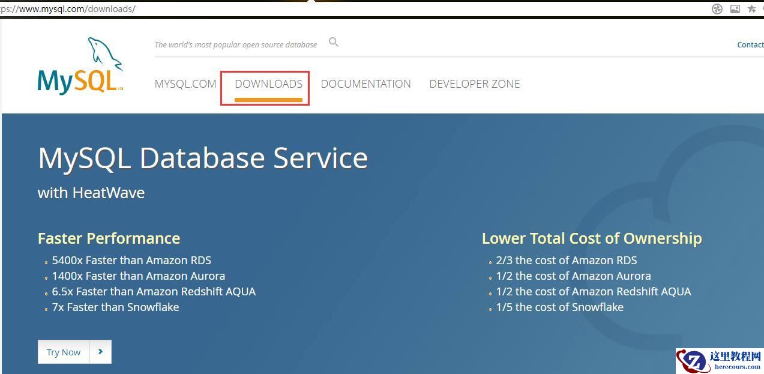Open the DOCUMENTATION menu item
Screen dimensions: 764x374
[x=365, y=84]
